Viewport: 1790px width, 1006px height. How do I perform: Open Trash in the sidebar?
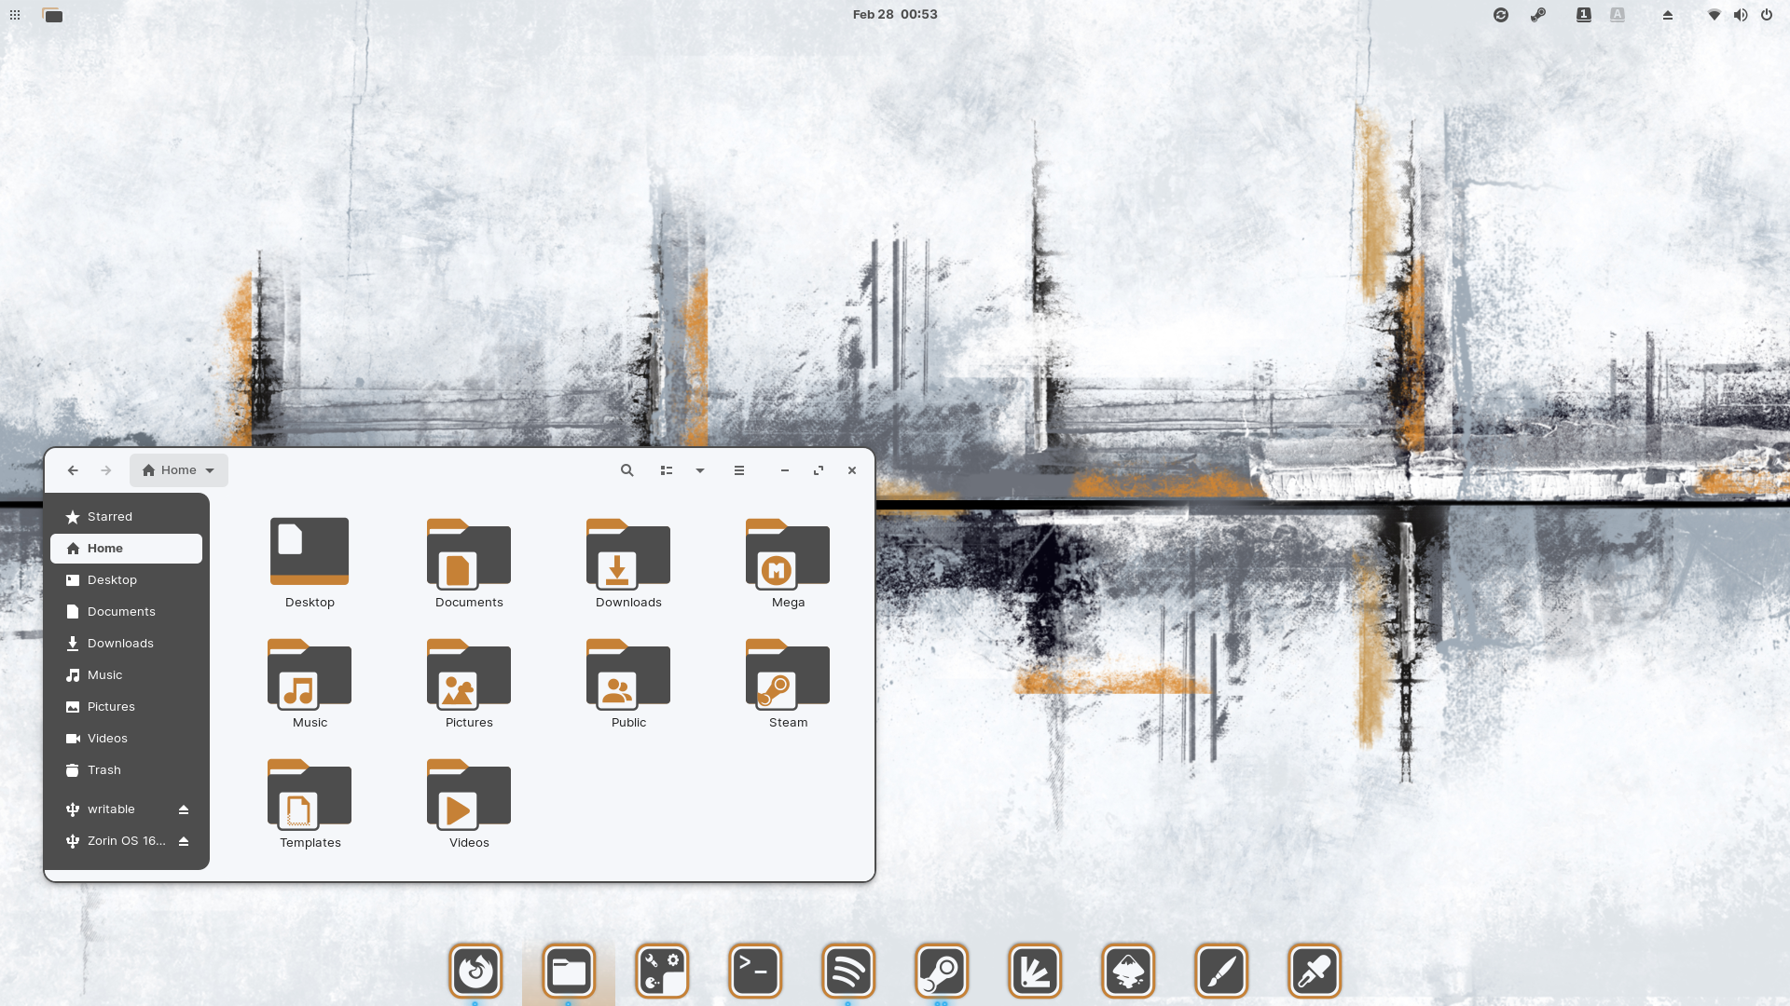126,770
